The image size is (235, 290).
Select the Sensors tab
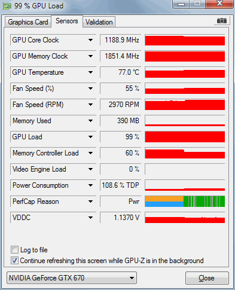click(x=67, y=21)
